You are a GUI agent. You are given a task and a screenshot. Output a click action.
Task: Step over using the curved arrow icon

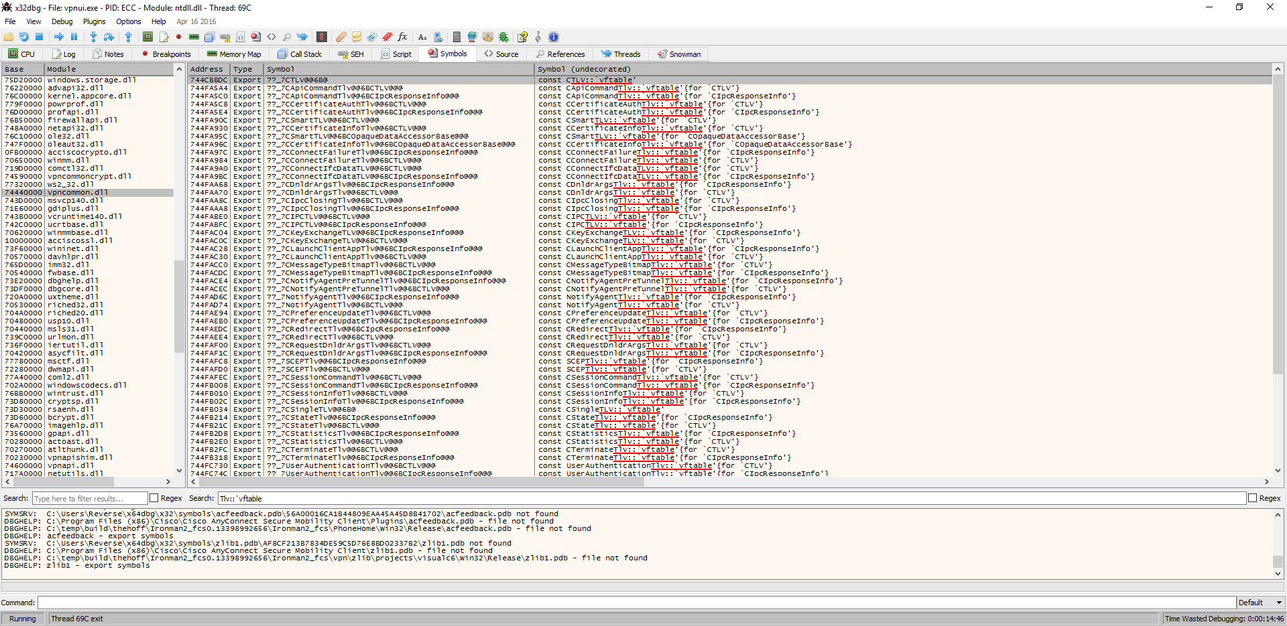click(109, 37)
